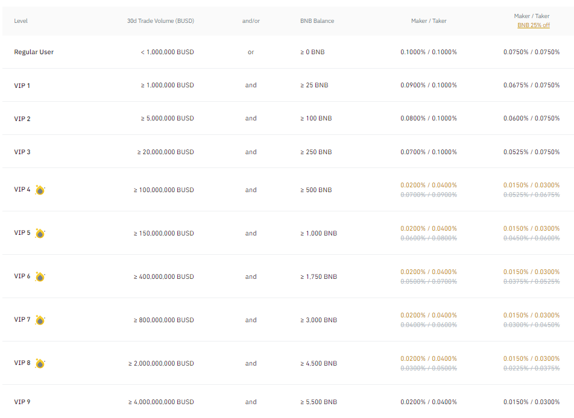Image resolution: width=574 pixels, height=418 pixels.
Task: Click the flame icon next to VIP 7
Action: click(x=40, y=320)
